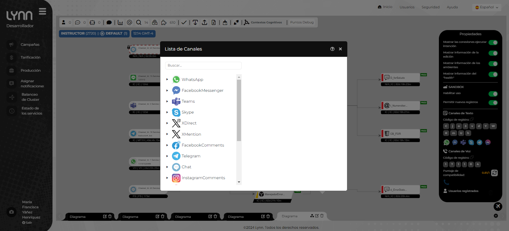Screen dimensions: 509x231
Task: Click the WhatsApp icon in Propiedades panel
Action: click(447, 142)
